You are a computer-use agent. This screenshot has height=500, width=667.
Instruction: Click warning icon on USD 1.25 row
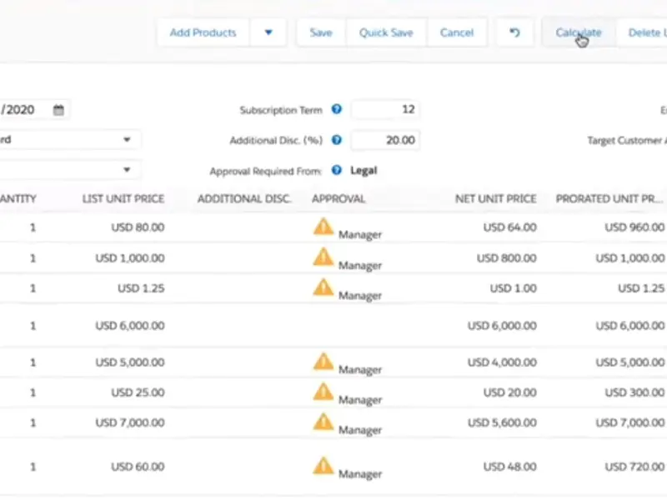click(323, 287)
